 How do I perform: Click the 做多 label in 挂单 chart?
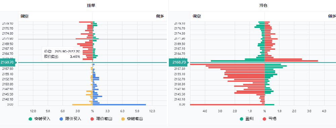point(160,16)
